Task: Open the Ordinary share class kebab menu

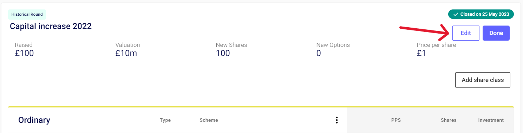Action: click(336, 120)
